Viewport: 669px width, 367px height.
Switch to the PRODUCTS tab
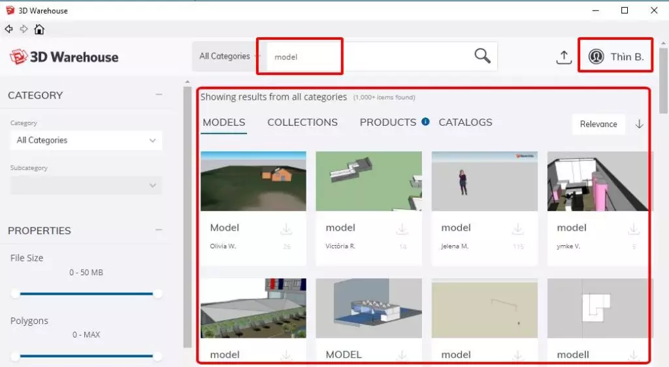pos(387,122)
